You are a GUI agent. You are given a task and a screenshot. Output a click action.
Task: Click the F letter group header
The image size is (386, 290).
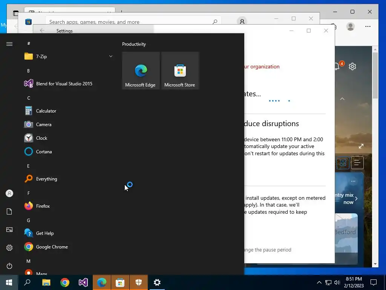click(28, 193)
